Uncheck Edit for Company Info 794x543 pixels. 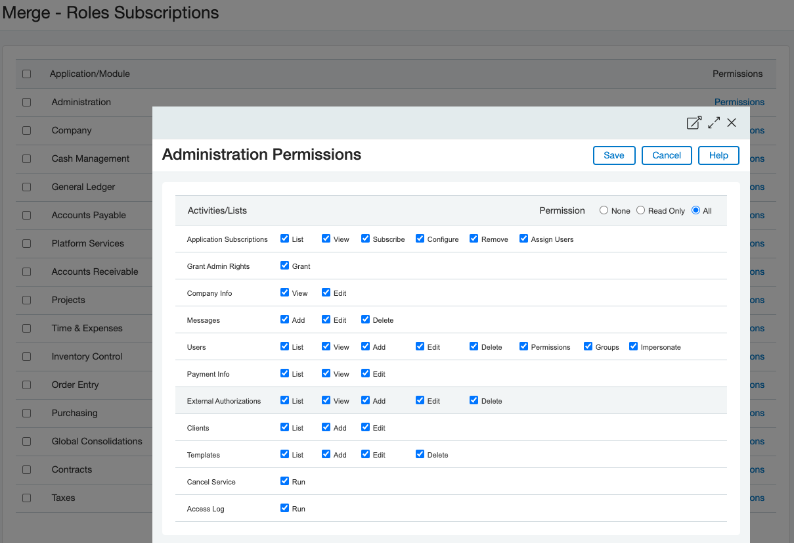pos(326,293)
